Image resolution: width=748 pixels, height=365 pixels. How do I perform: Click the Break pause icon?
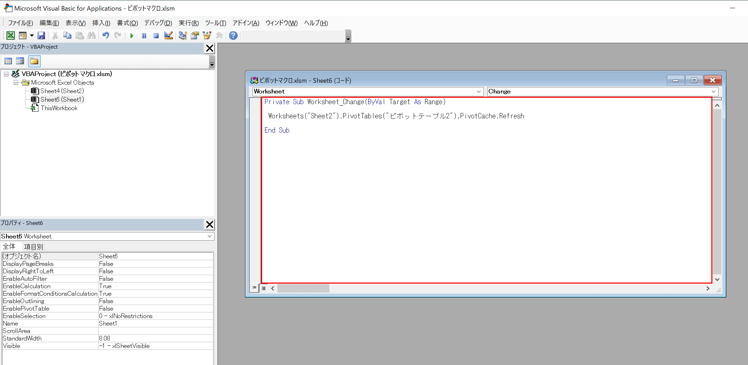[144, 36]
